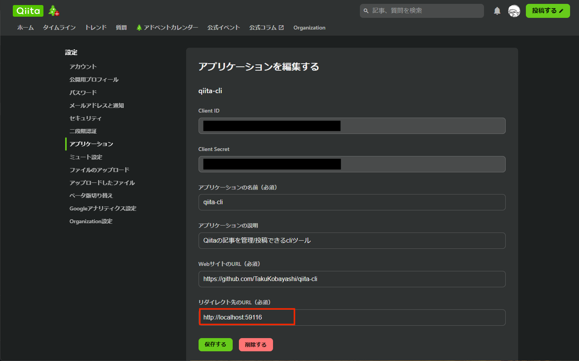579x361 pixels.
Task: Open タイムライン tab
Action: (59, 28)
